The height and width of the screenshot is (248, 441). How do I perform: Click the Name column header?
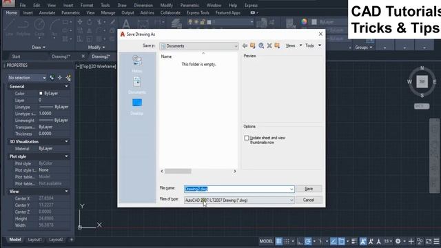click(166, 56)
